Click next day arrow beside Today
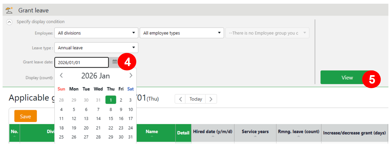Screen dimensions: 390x148 click(211, 99)
